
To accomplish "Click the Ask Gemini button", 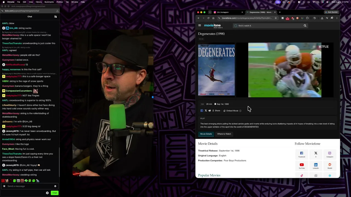I will click(331, 12).
